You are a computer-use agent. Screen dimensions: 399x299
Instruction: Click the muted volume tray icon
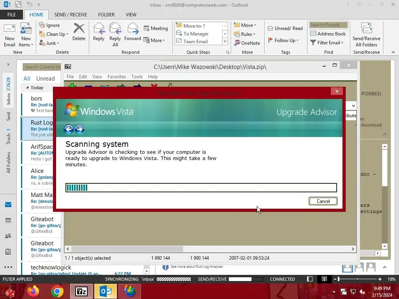362,292
